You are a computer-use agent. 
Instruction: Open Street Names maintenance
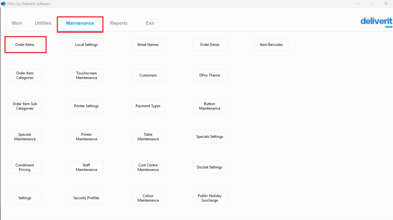[148, 44]
